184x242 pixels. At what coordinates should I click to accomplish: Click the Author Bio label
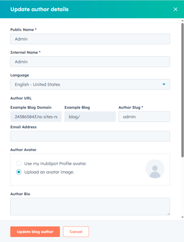(20, 194)
